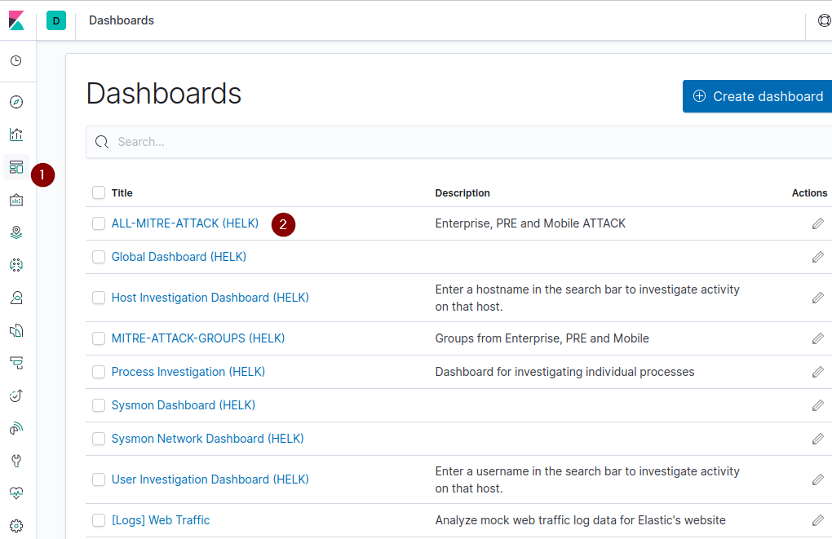Screen dimensions: 832x539
Task: Open Canvas icon in sidebar
Action: [16, 200]
